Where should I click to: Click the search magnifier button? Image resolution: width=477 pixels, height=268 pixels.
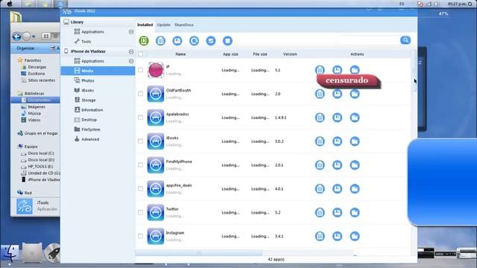[x=405, y=40]
